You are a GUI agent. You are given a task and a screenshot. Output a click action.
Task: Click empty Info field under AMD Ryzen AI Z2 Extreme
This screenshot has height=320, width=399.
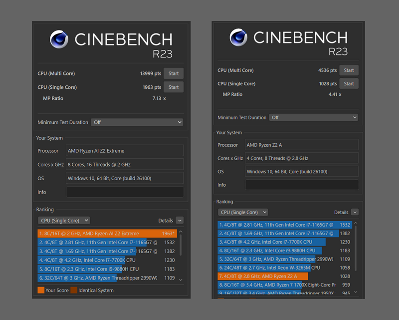pos(125,192)
